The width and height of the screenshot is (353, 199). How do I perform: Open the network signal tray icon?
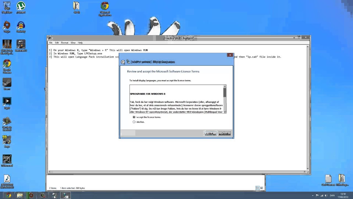(x=322, y=195)
